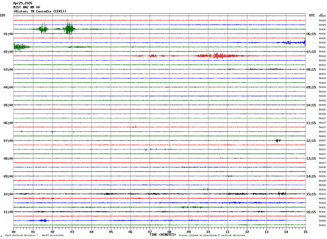Select the 15 minute tick on x-axis
Screen dimensions: 327x239
(305, 232)
